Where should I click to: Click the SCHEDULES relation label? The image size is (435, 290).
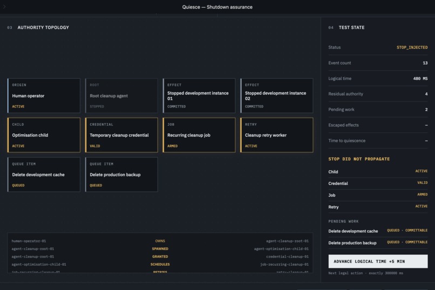click(160, 264)
